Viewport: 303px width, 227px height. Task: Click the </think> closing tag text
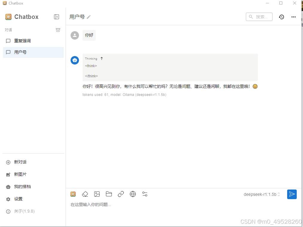tap(92, 76)
